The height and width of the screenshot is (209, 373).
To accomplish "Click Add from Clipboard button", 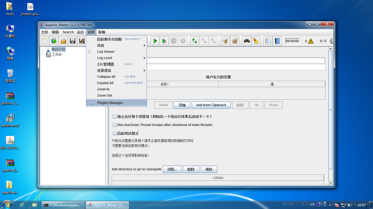I will (211, 105).
